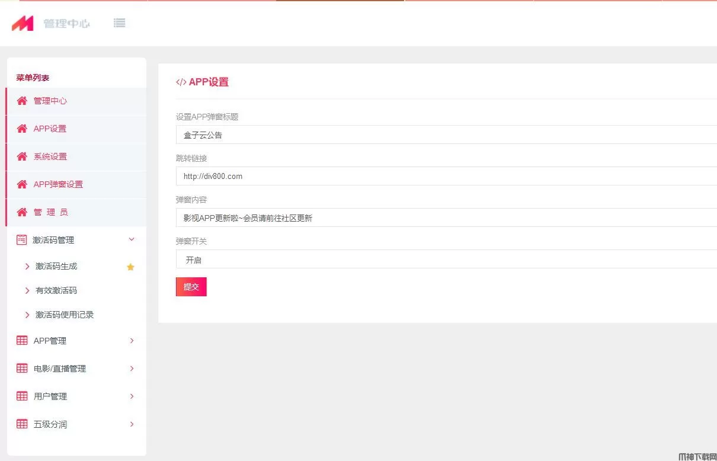The image size is (717, 461).
Task: Select 管理员 from the sidebar menu
Action: coord(50,212)
